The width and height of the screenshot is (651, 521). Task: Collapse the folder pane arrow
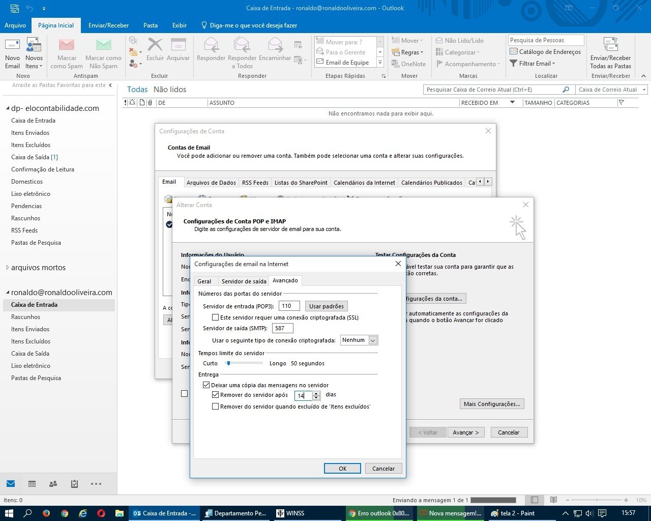[110, 85]
